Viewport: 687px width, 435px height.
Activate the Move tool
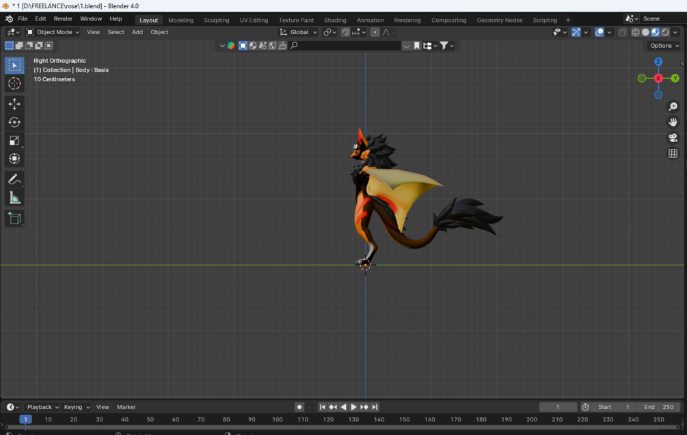point(14,104)
